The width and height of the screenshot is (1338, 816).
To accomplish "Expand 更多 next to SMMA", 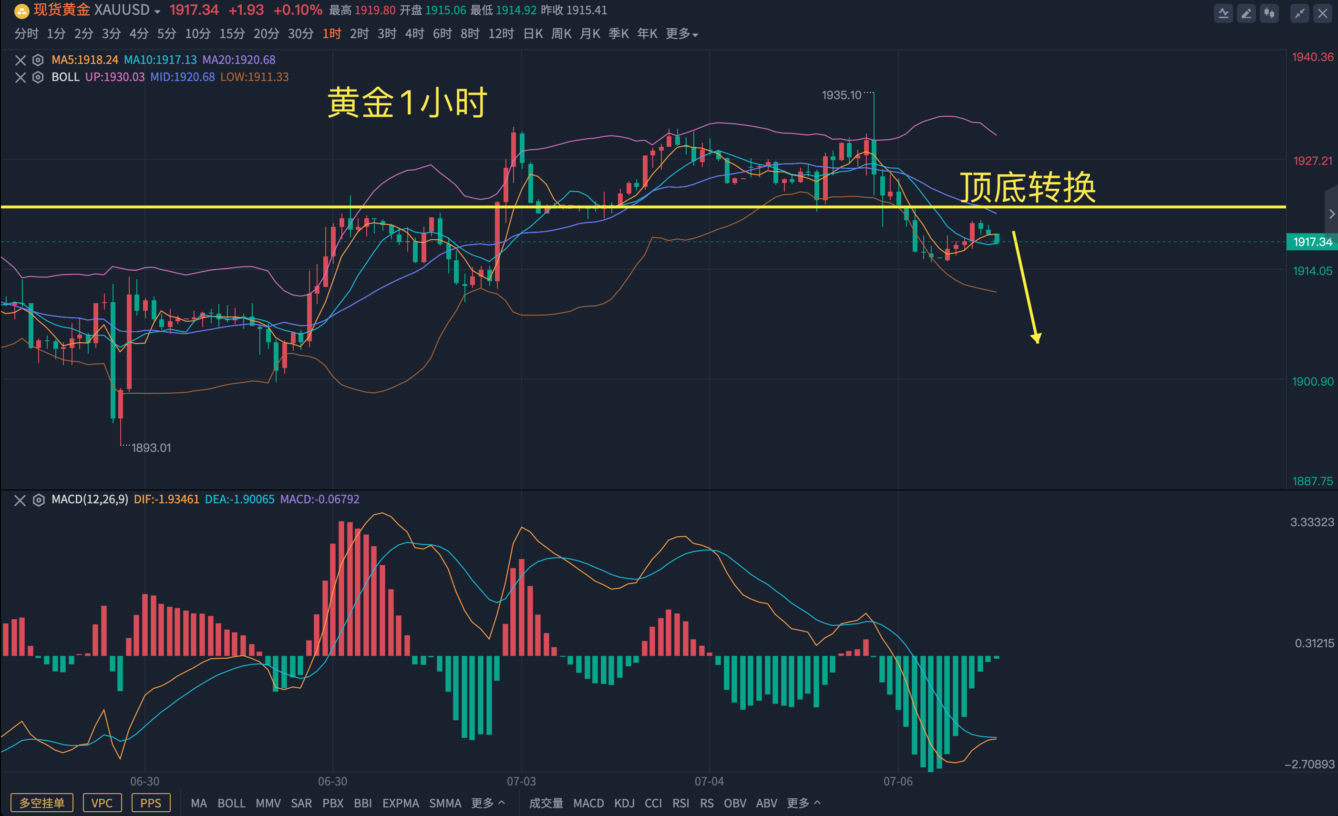I will [x=488, y=803].
